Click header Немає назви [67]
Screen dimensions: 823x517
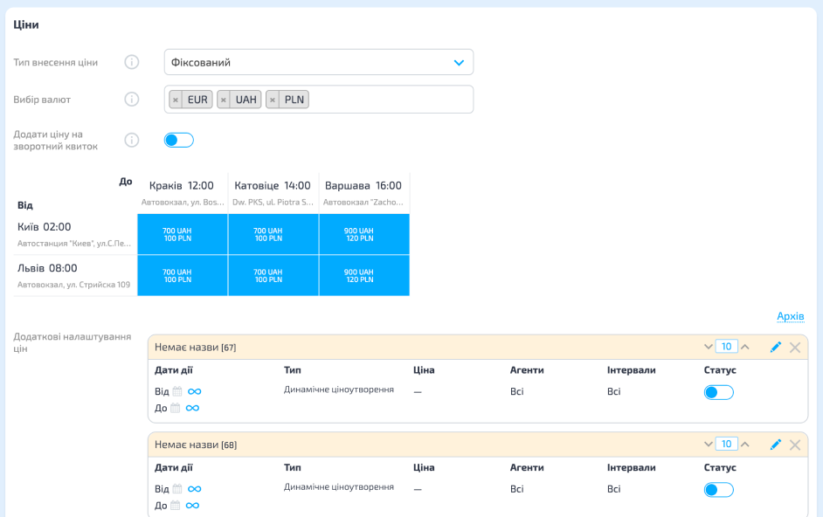tap(195, 348)
